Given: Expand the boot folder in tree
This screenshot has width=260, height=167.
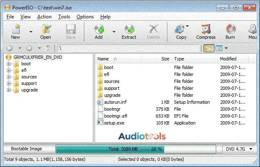Looking at the screenshot, I should pos(9,64).
